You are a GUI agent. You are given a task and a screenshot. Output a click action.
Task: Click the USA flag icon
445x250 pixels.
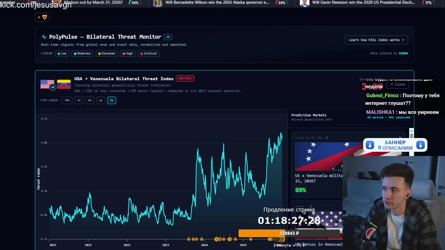[47, 84]
